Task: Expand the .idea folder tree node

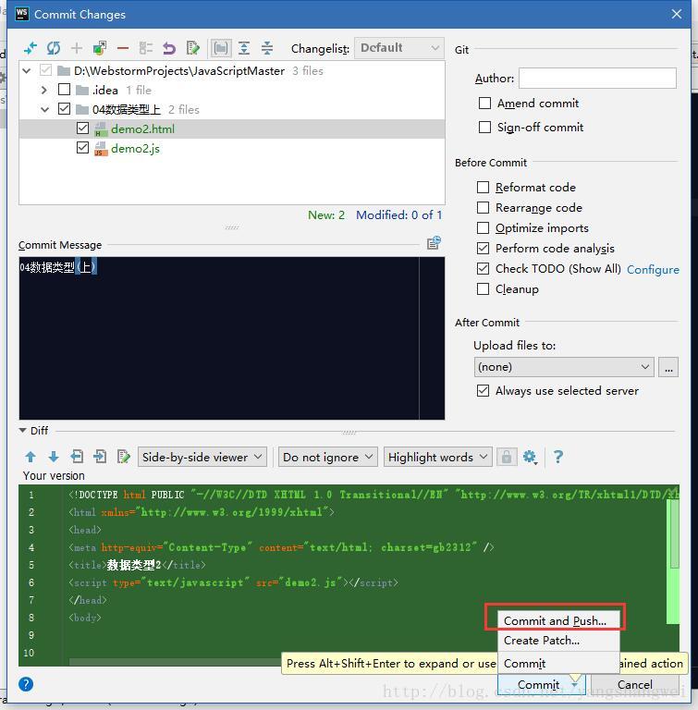Action: (44, 90)
